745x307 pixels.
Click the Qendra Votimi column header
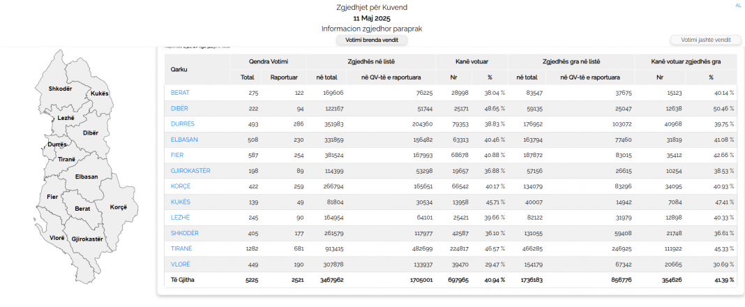click(269, 62)
